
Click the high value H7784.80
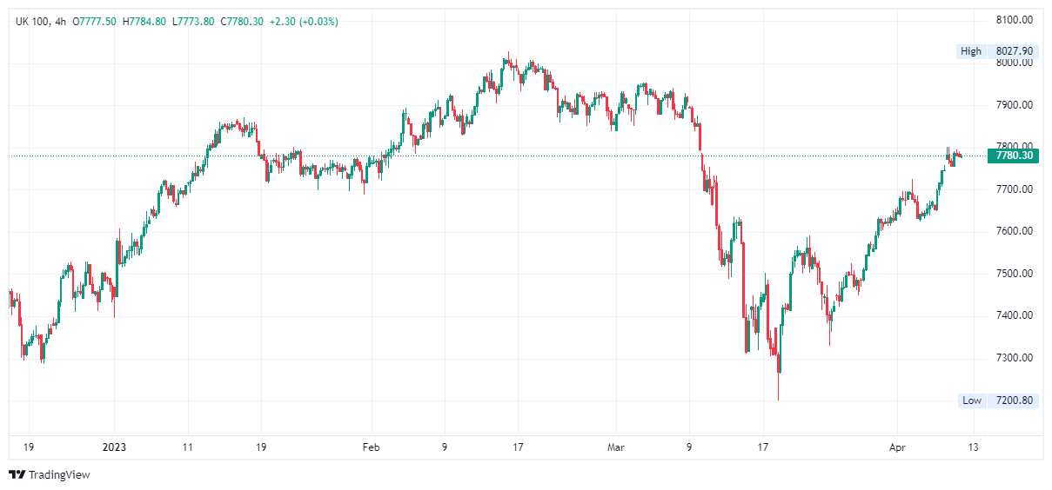(x=145, y=21)
